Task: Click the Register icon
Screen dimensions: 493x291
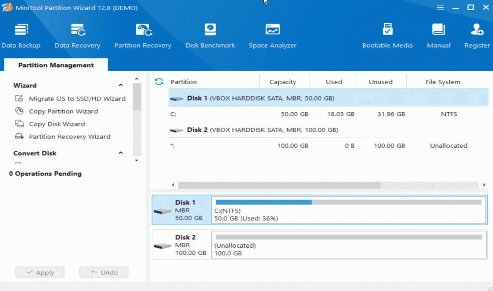Action: [477, 35]
